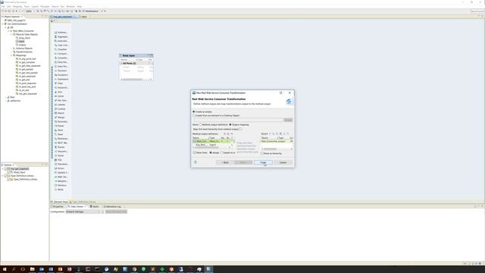
Task: Select the Sorter transformation in palette
Action: tap(59, 155)
